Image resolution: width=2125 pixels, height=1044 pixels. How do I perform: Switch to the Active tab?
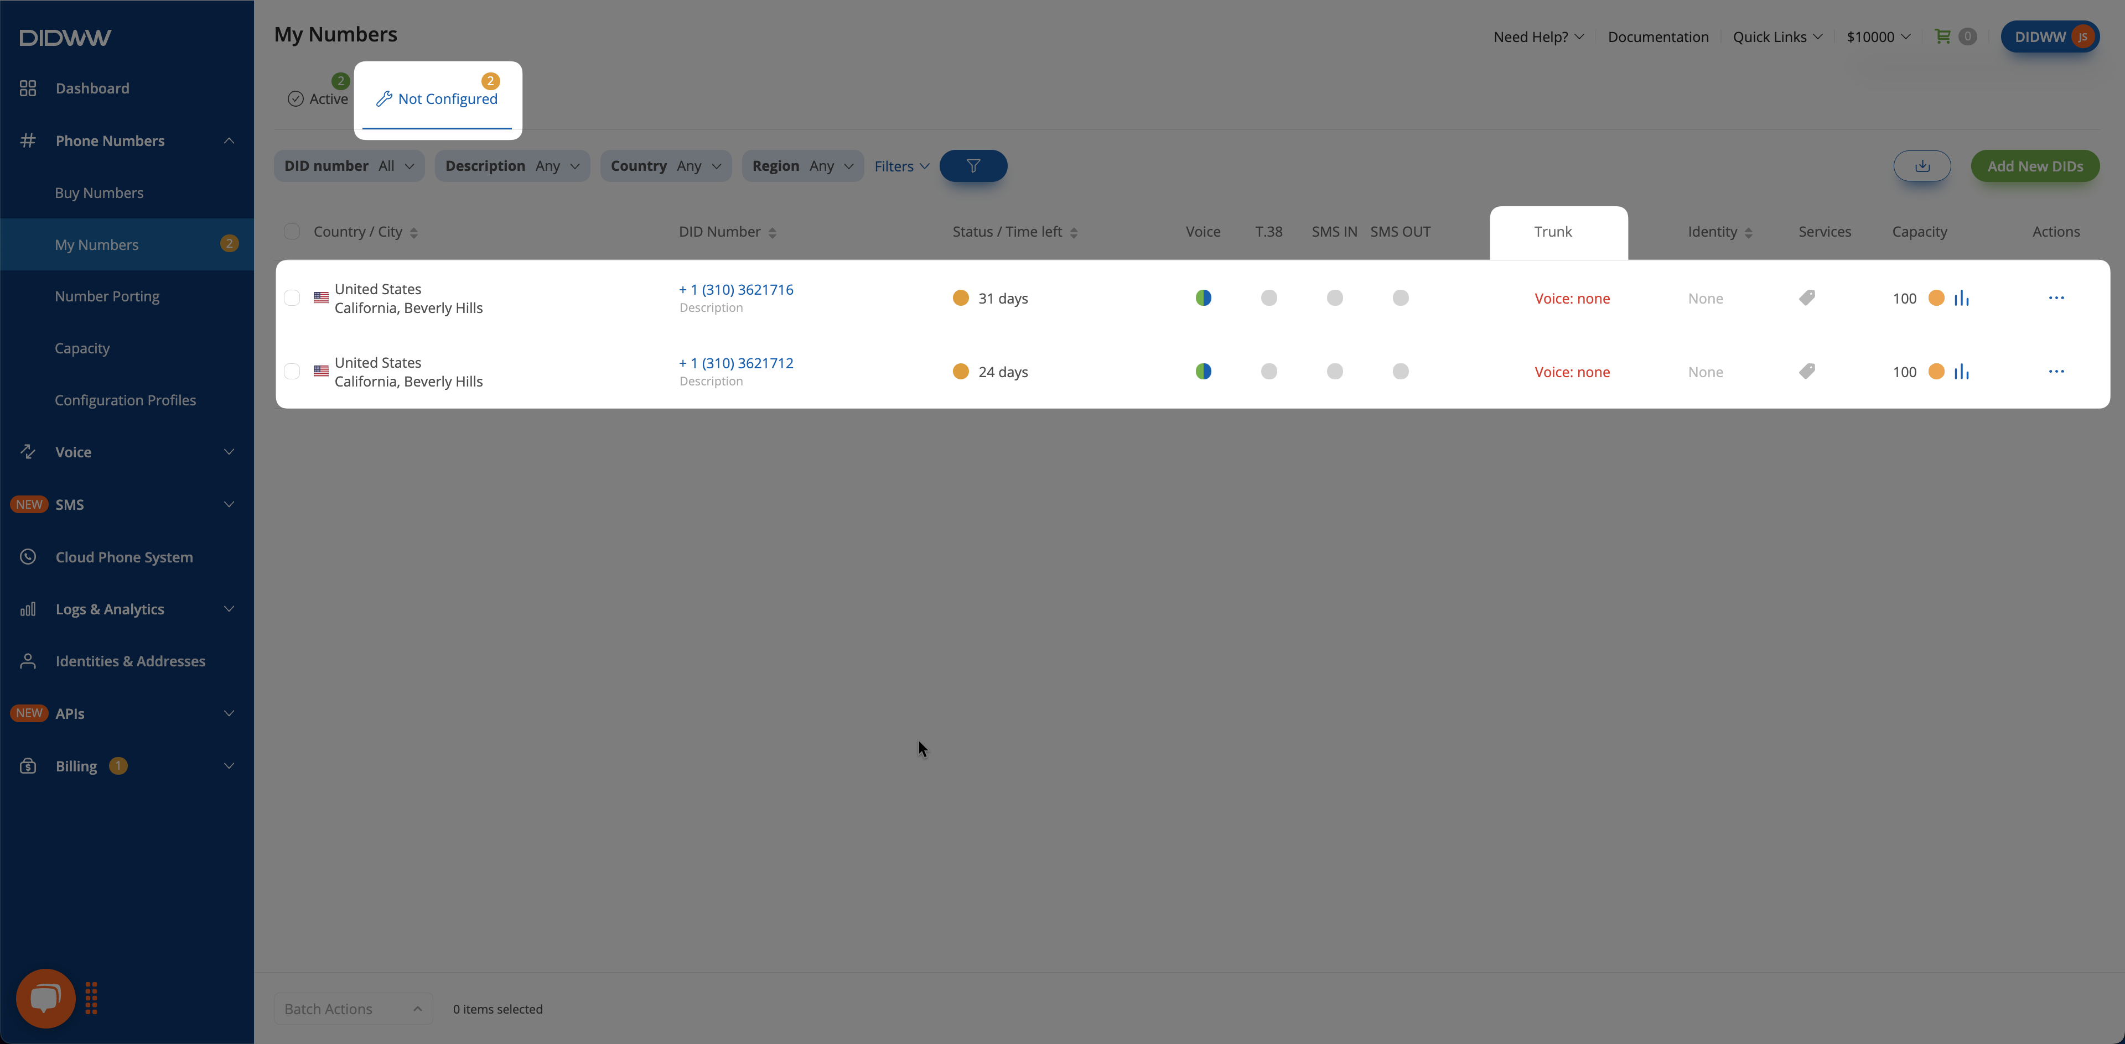point(318,99)
